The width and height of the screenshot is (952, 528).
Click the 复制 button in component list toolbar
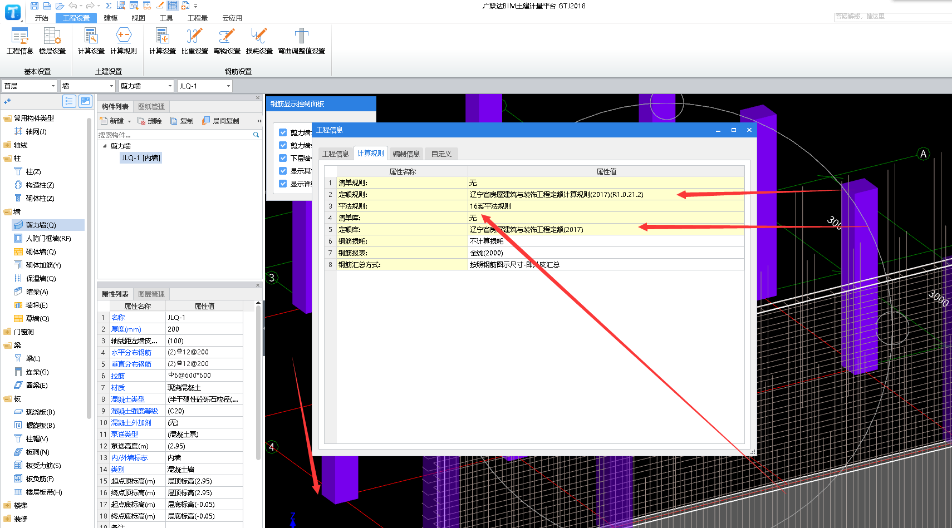point(182,121)
